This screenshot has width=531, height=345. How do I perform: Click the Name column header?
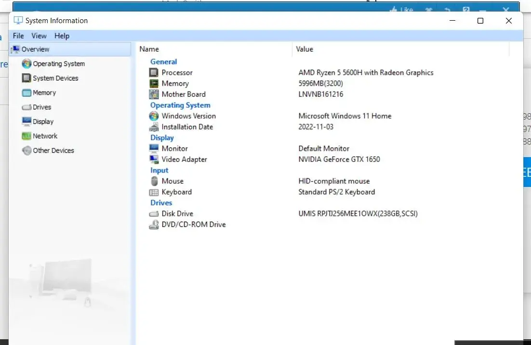click(x=149, y=49)
